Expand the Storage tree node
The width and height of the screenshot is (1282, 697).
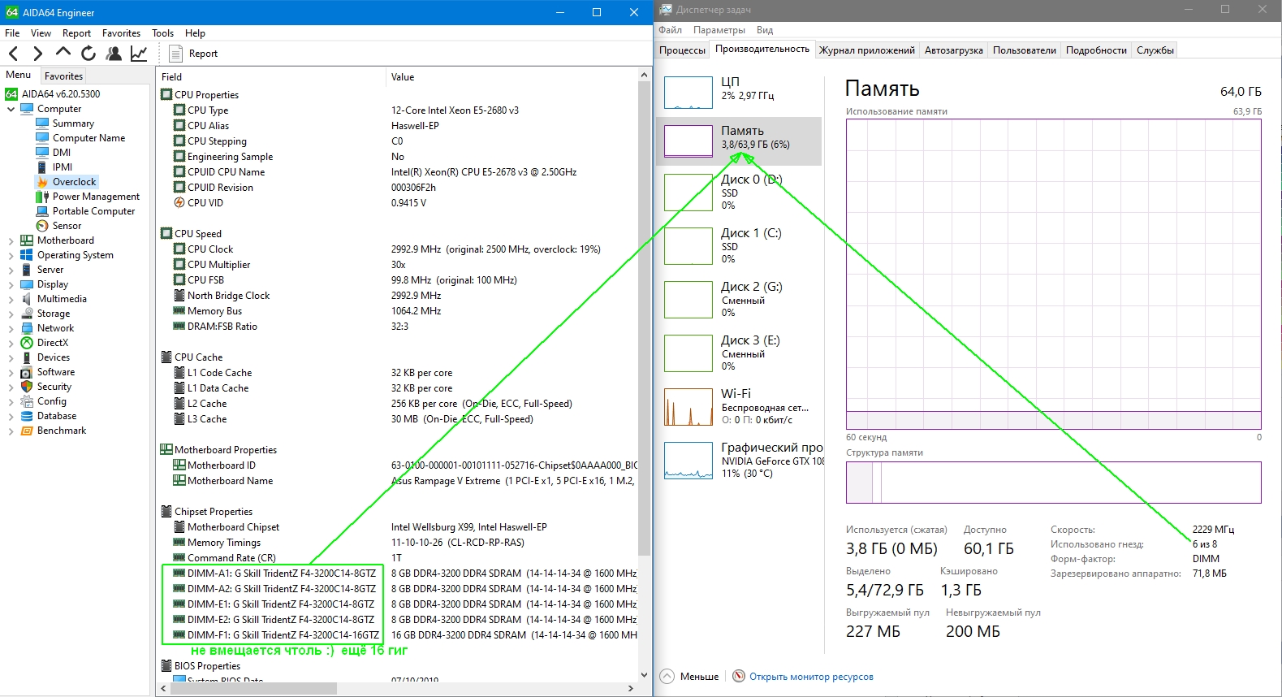point(11,314)
